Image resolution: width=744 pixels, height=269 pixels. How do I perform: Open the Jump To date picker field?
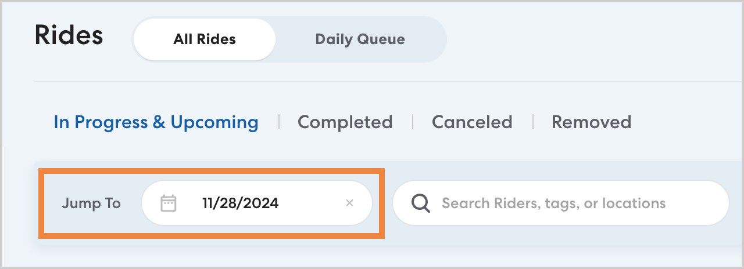tap(256, 203)
